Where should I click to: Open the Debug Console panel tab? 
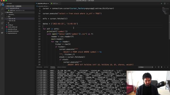(x=62, y=67)
